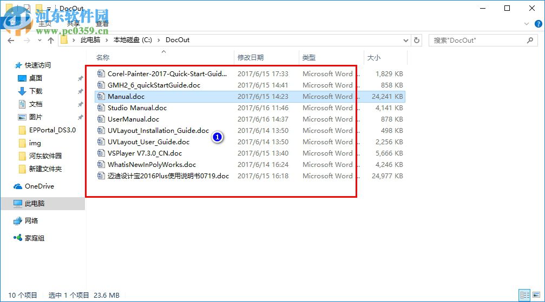Open 快速访问 in navigation pane
The image size is (545, 302).
[37, 65]
